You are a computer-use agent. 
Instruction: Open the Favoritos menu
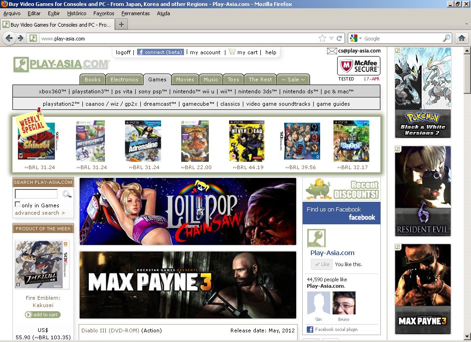click(x=103, y=13)
